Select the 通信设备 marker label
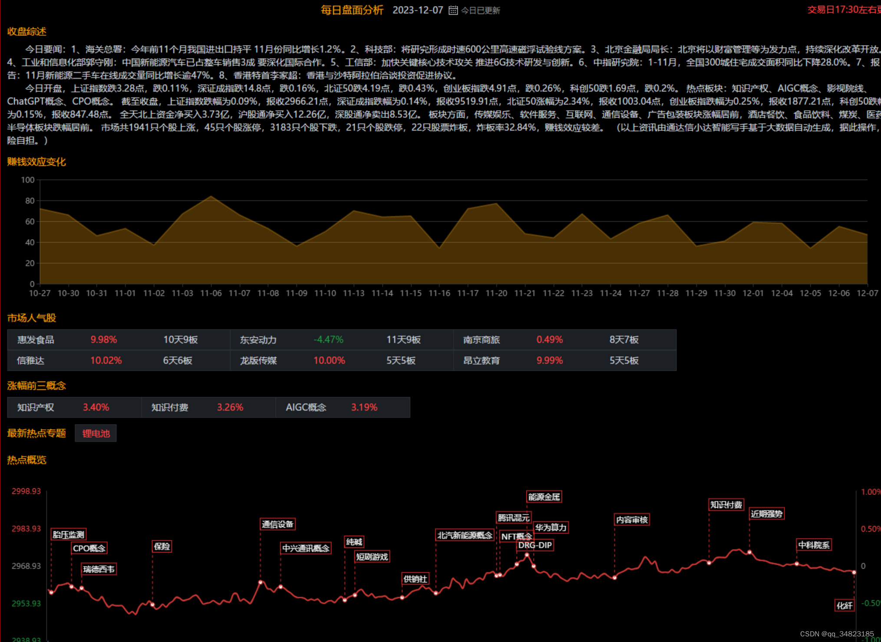The width and height of the screenshot is (881, 642). 278,524
